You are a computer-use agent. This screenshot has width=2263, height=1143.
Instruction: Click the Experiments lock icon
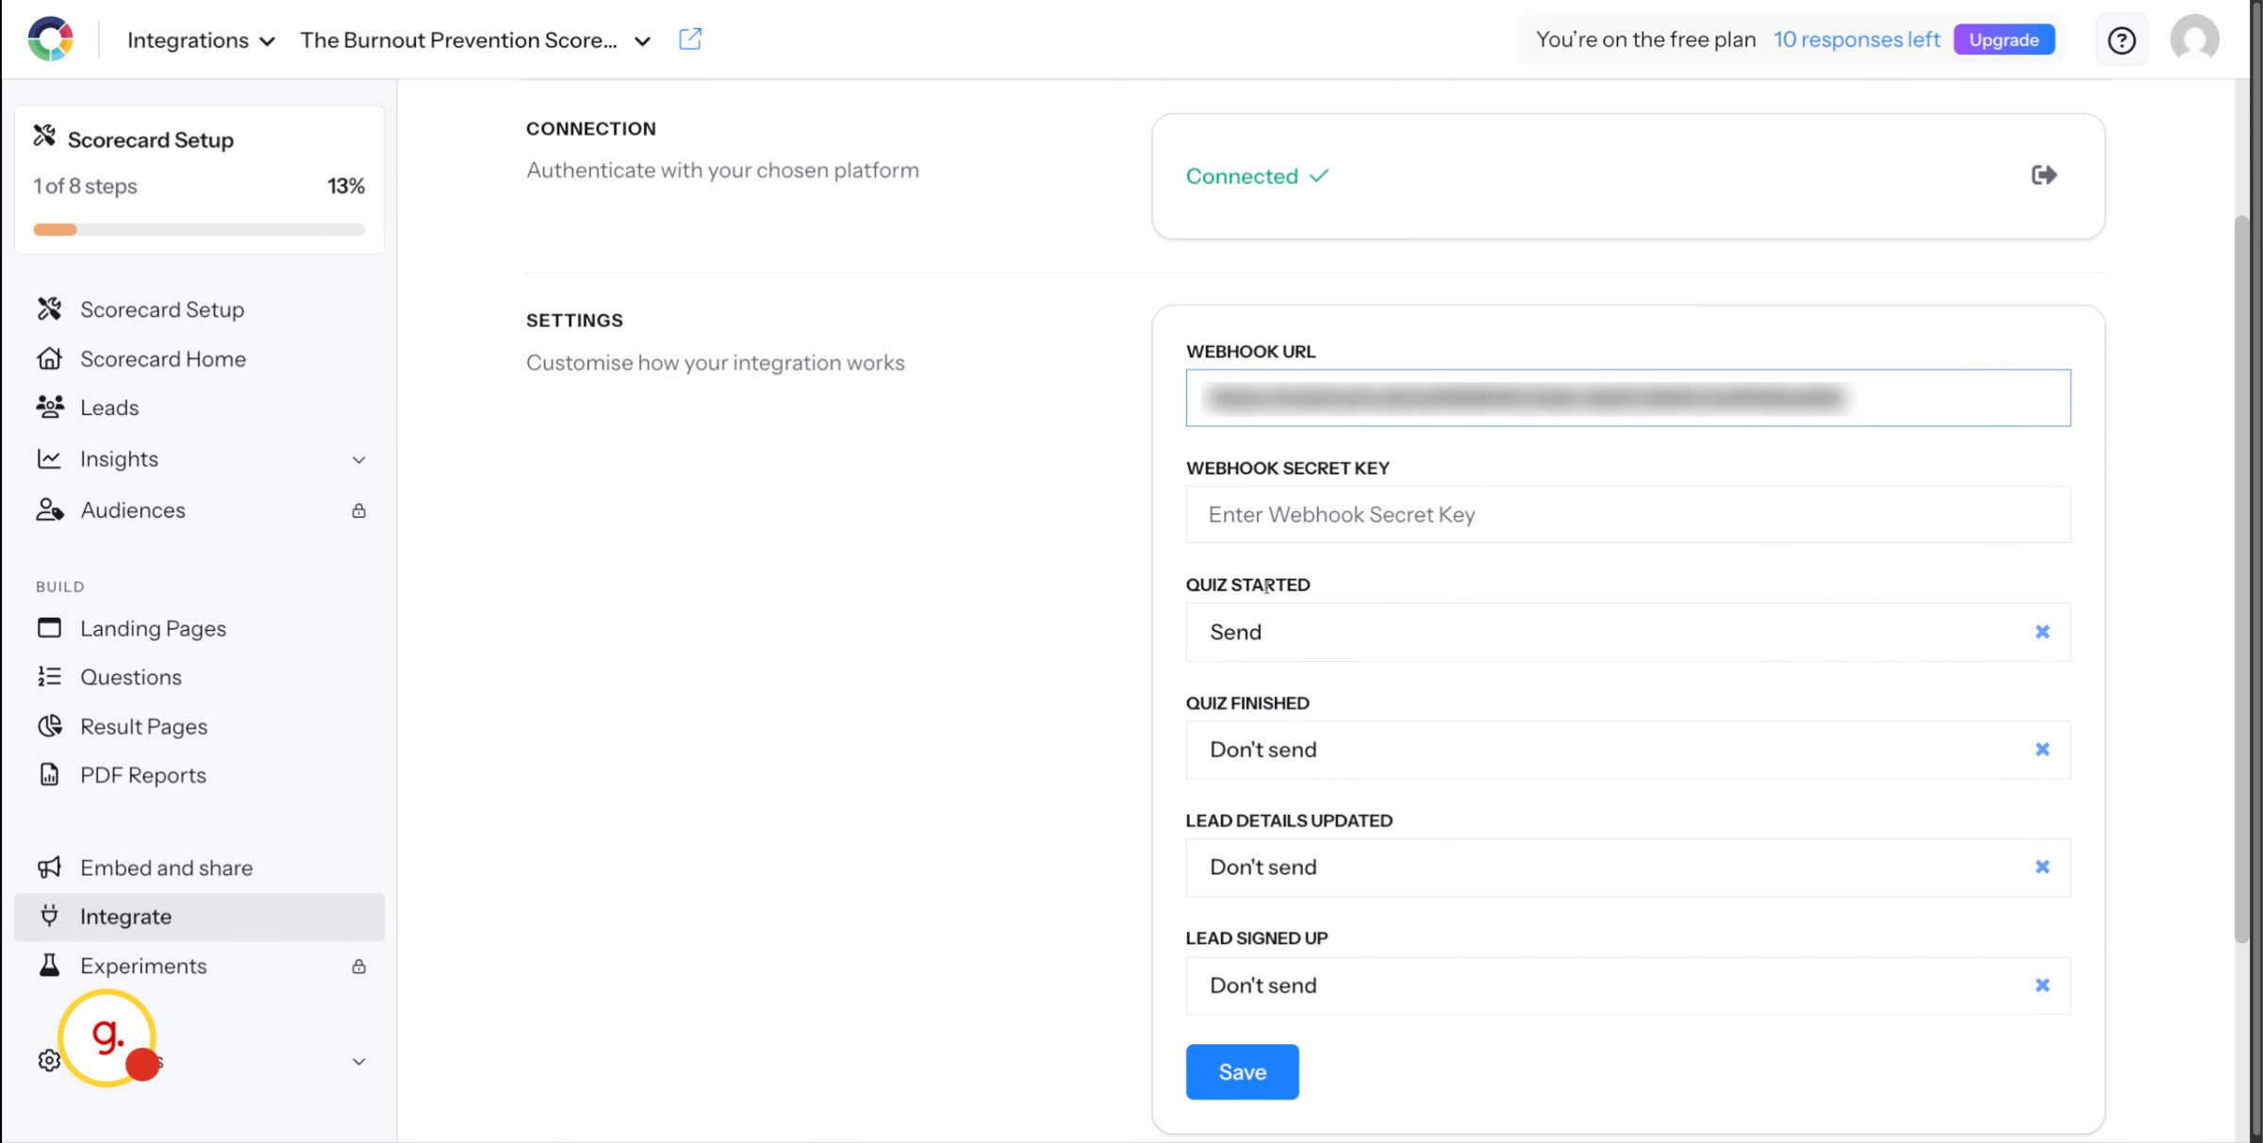pos(359,967)
